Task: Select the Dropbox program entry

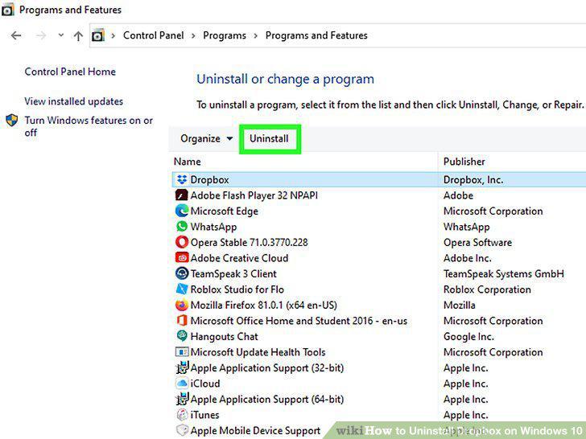Action: [209, 179]
